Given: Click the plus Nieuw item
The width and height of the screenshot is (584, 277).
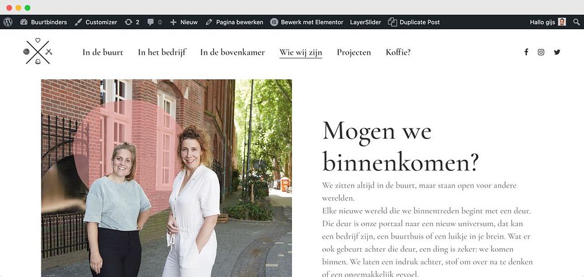Looking at the screenshot, I should pyautogui.click(x=183, y=22).
